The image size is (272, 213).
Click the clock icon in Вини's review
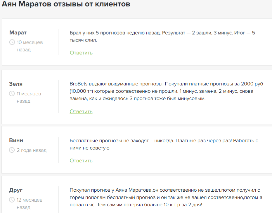(x=12, y=150)
